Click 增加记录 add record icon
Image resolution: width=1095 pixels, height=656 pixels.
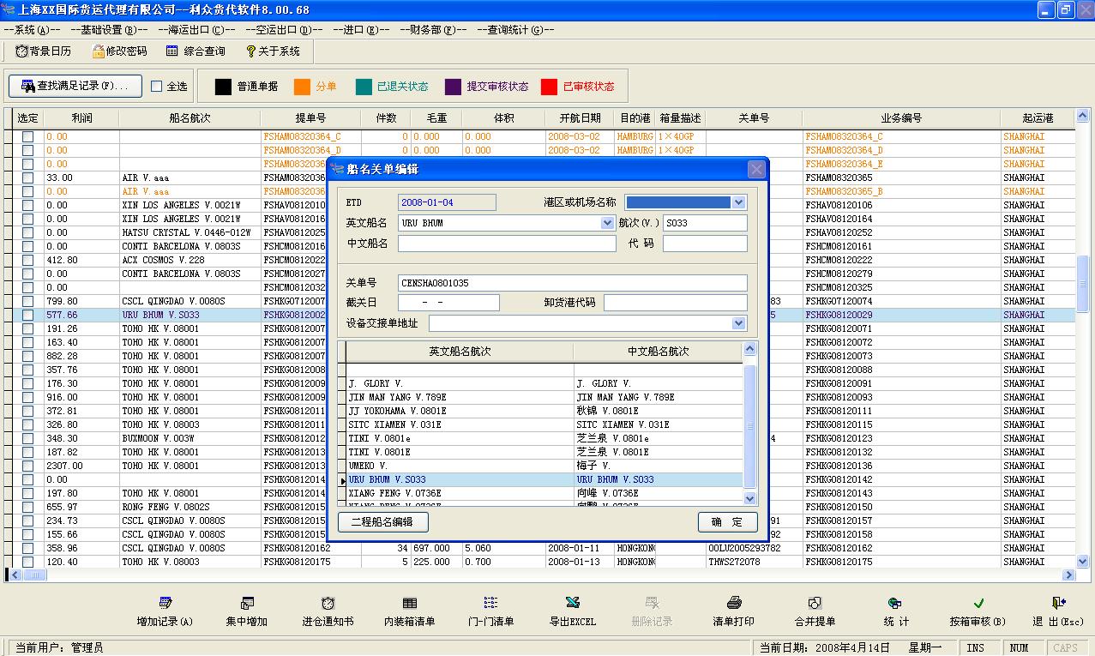click(x=165, y=603)
